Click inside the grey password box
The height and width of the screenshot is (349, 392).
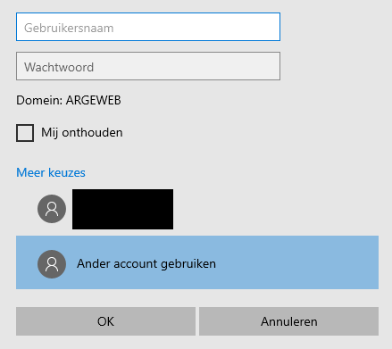tap(148, 66)
